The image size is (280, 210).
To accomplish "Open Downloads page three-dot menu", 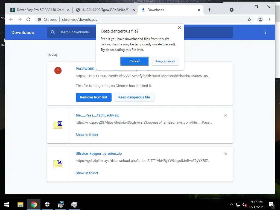I will click(x=266, y=32).
